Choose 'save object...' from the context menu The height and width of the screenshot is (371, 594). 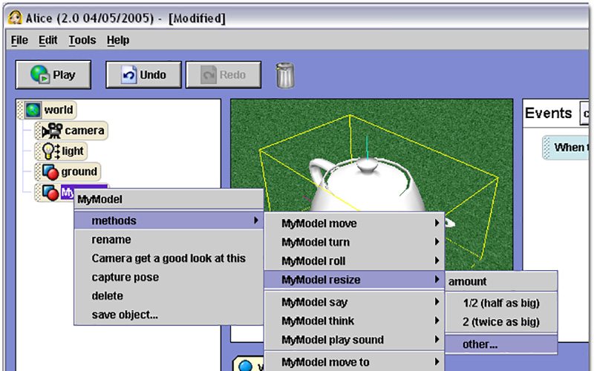tap(169, 315)
